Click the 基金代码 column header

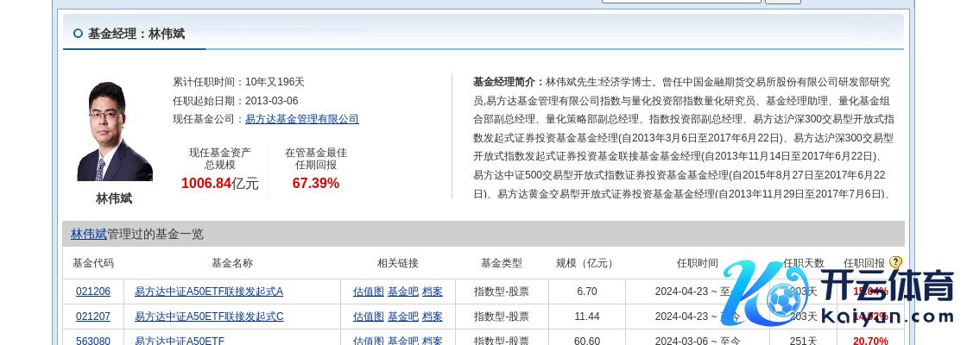click(x=93, y=263)
